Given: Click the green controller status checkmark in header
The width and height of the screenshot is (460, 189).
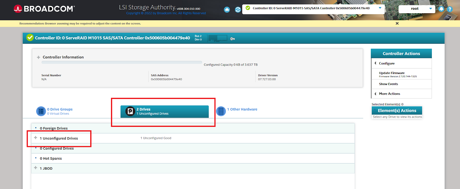Looking at the screenshot, I should [30, 38].
